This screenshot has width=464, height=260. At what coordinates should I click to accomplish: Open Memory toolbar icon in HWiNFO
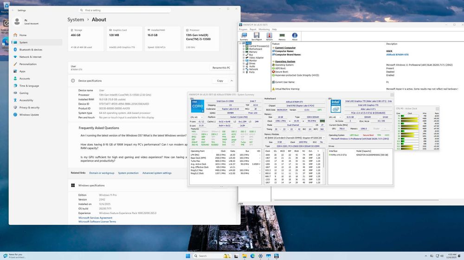282,37
